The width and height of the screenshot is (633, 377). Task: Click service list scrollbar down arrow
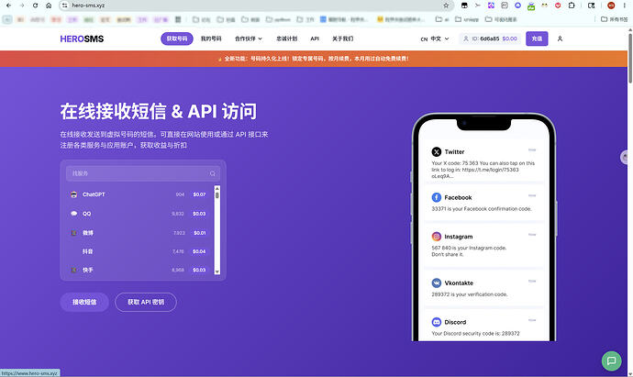click(217, 272)
